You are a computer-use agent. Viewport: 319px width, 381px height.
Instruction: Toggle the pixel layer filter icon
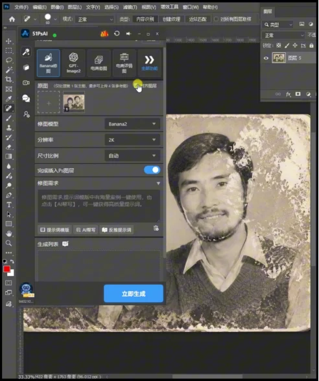tap(301, 24)
